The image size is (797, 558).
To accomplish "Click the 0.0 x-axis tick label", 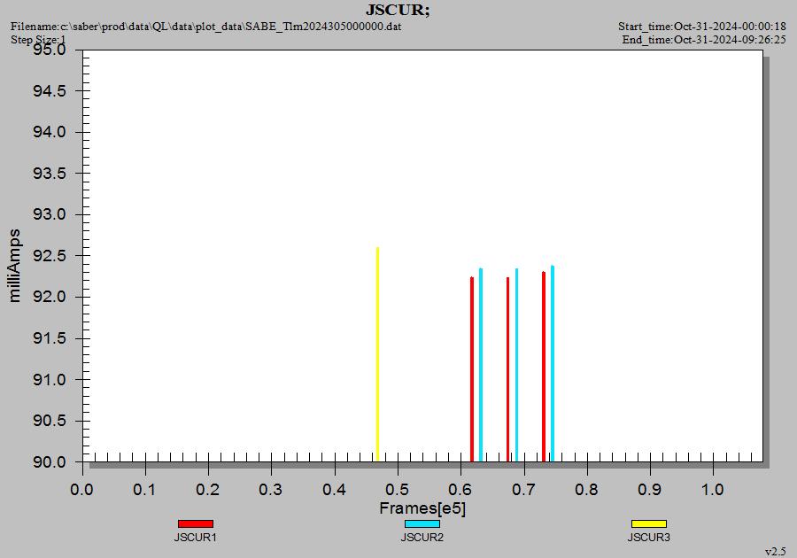I will click(81, 490).
